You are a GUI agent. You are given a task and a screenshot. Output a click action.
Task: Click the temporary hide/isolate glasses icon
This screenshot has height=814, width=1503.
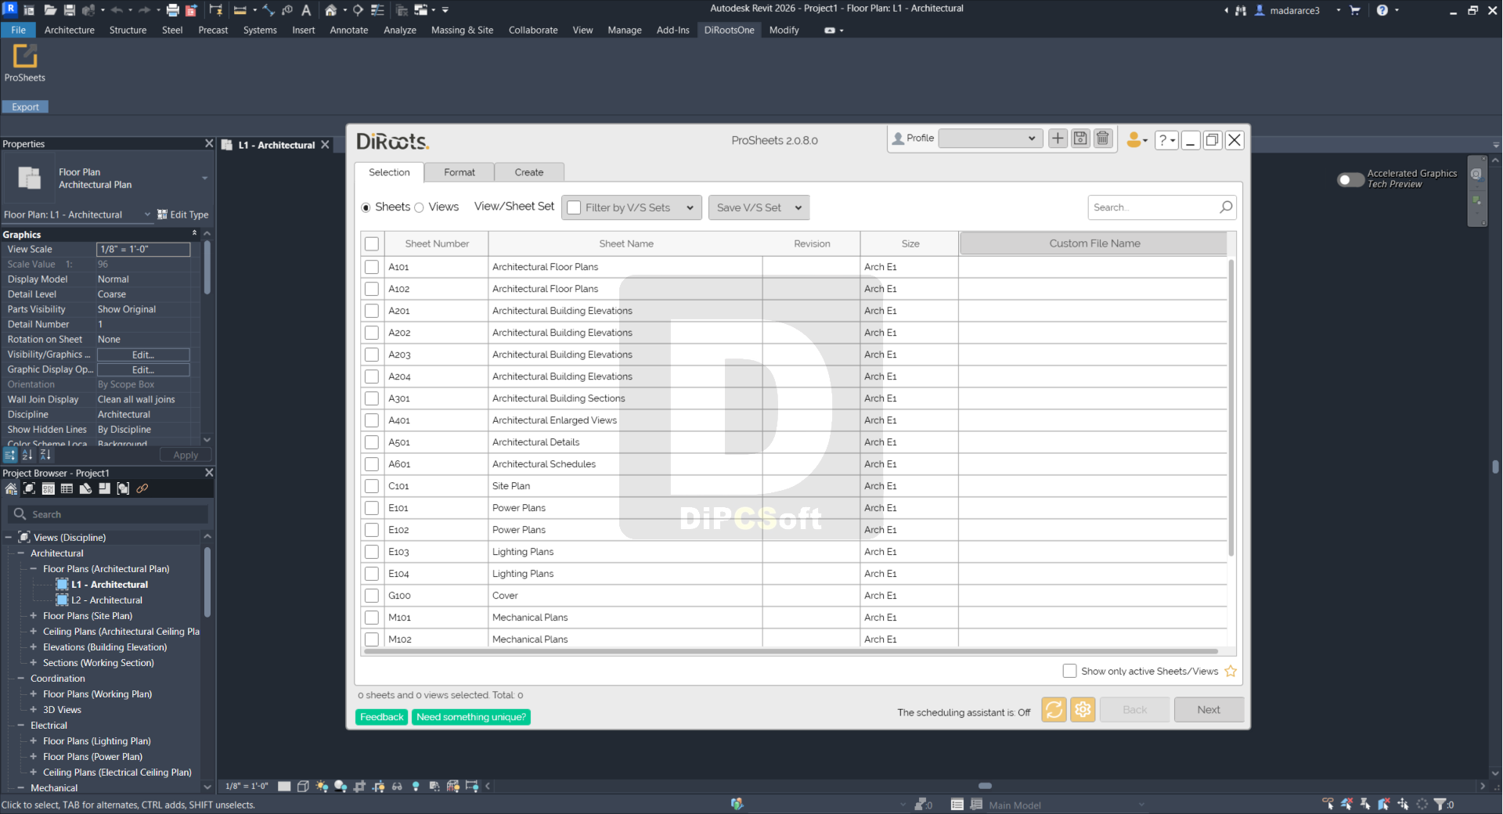click(397, 787)
